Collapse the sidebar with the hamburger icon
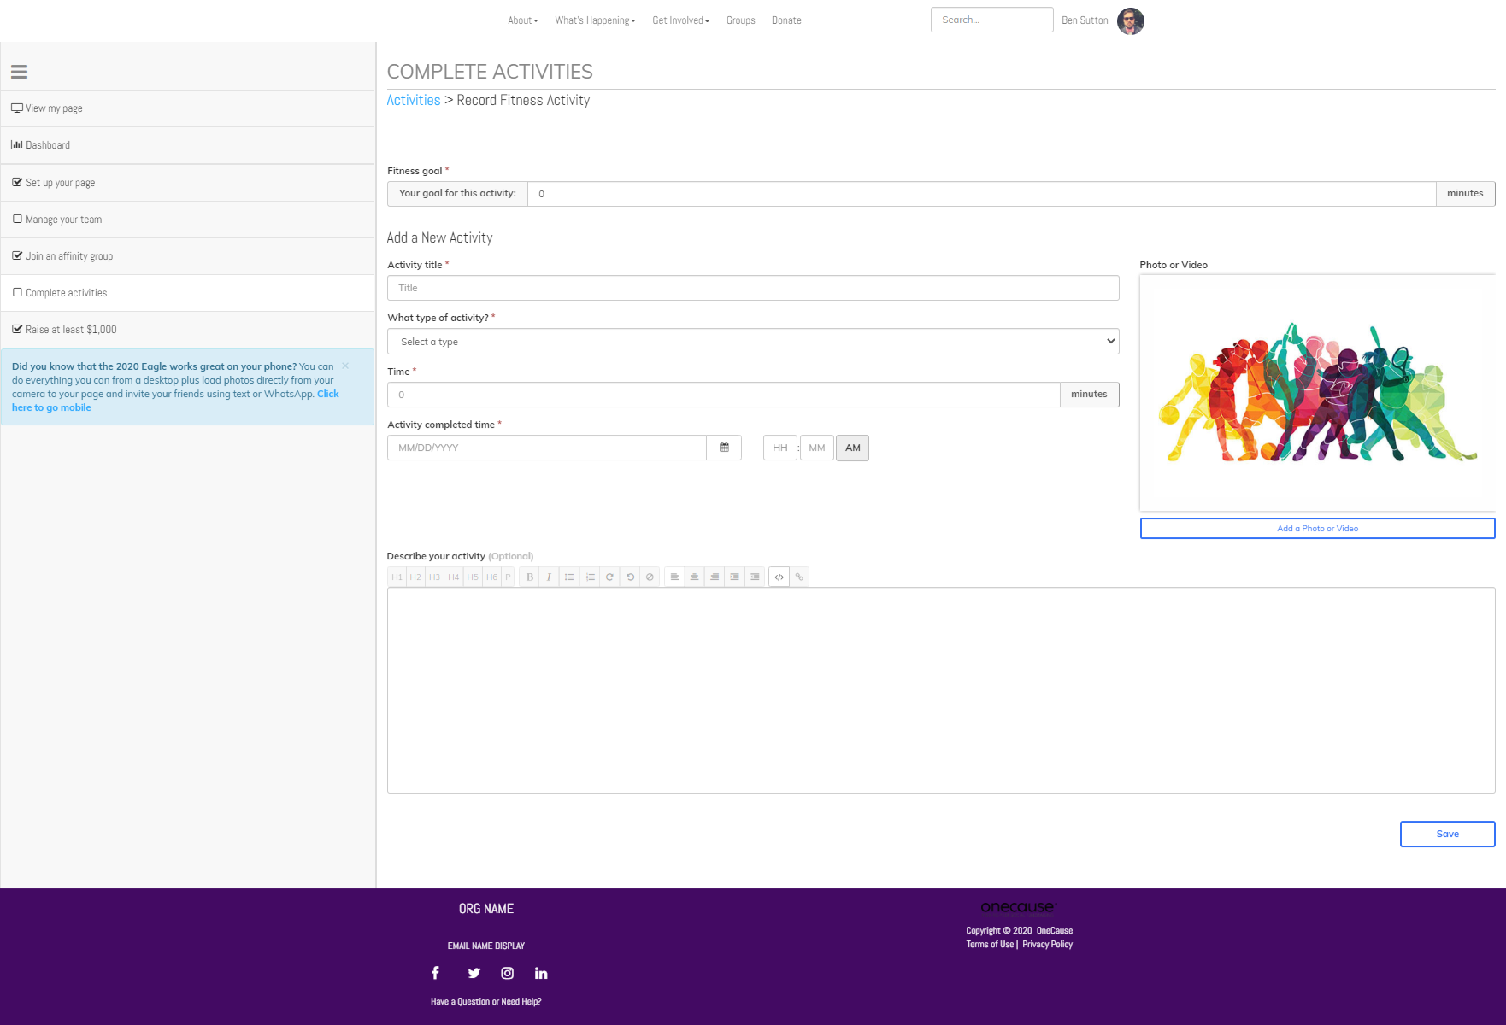This screenshot has height=1025, width=1506. point(19,73)
